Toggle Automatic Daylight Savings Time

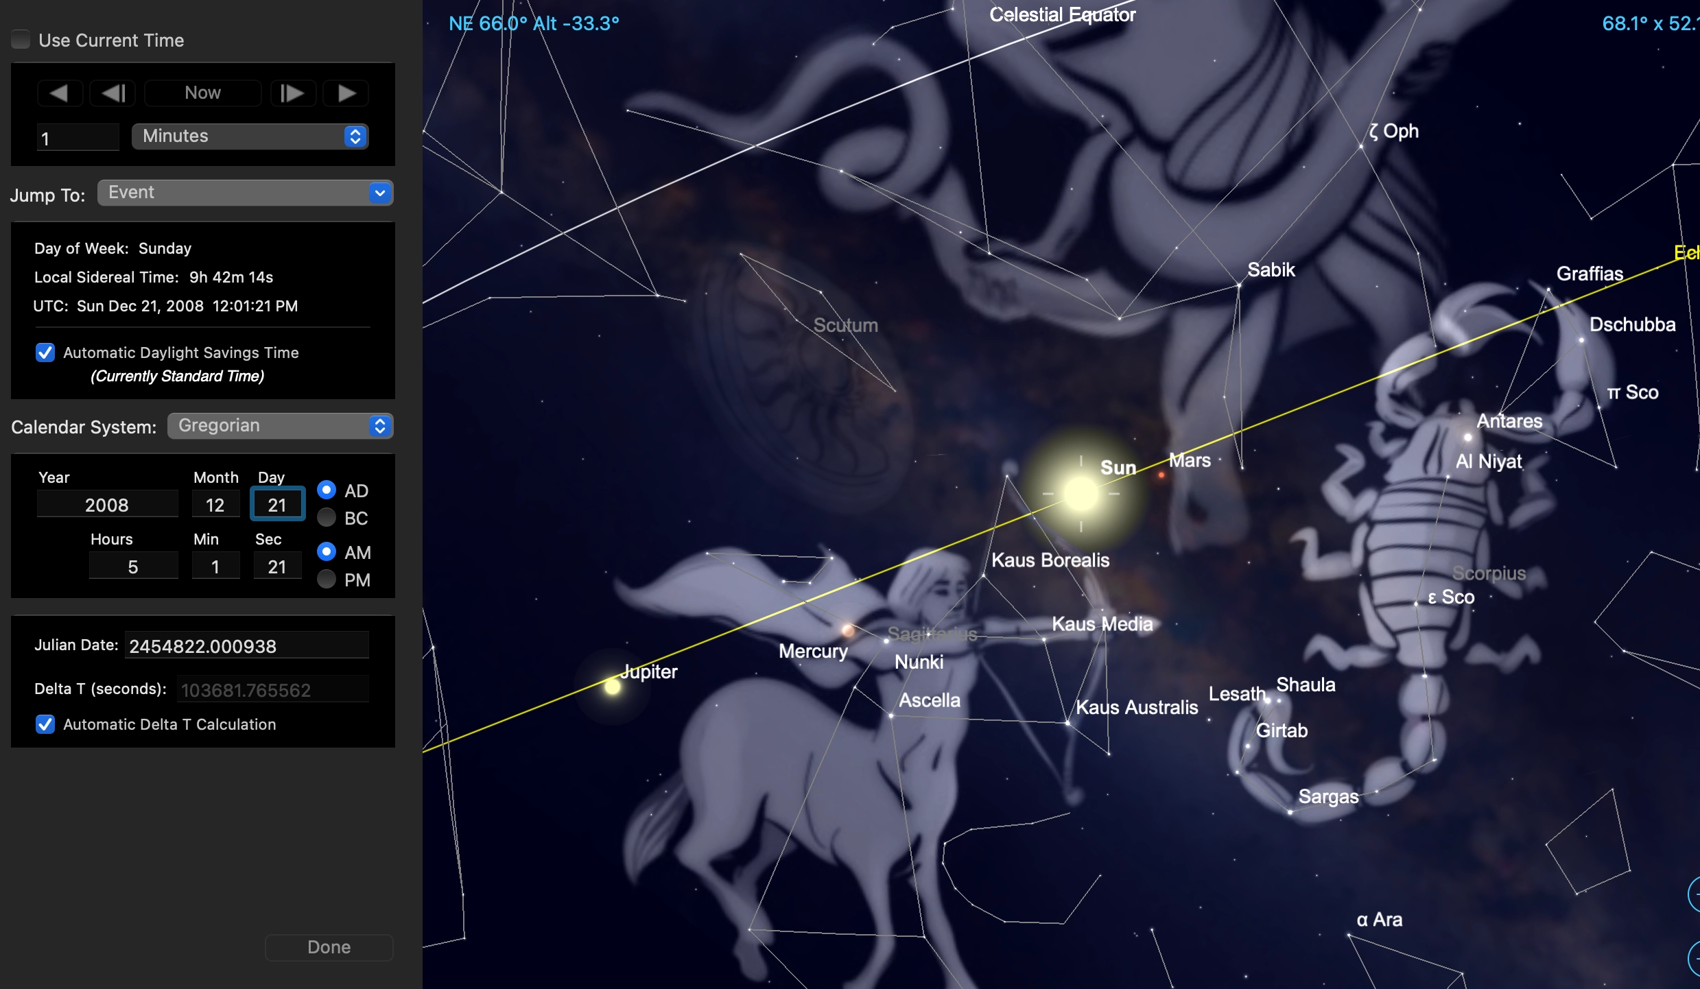45,353
